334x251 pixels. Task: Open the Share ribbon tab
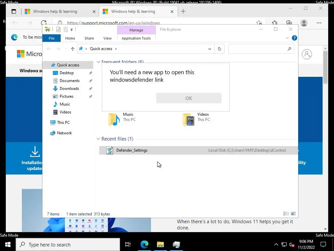[x=89, y=38]
